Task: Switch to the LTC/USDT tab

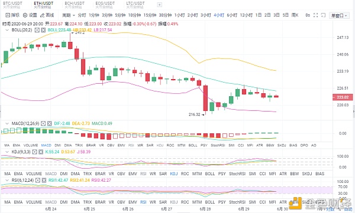Action: point(135,4)
